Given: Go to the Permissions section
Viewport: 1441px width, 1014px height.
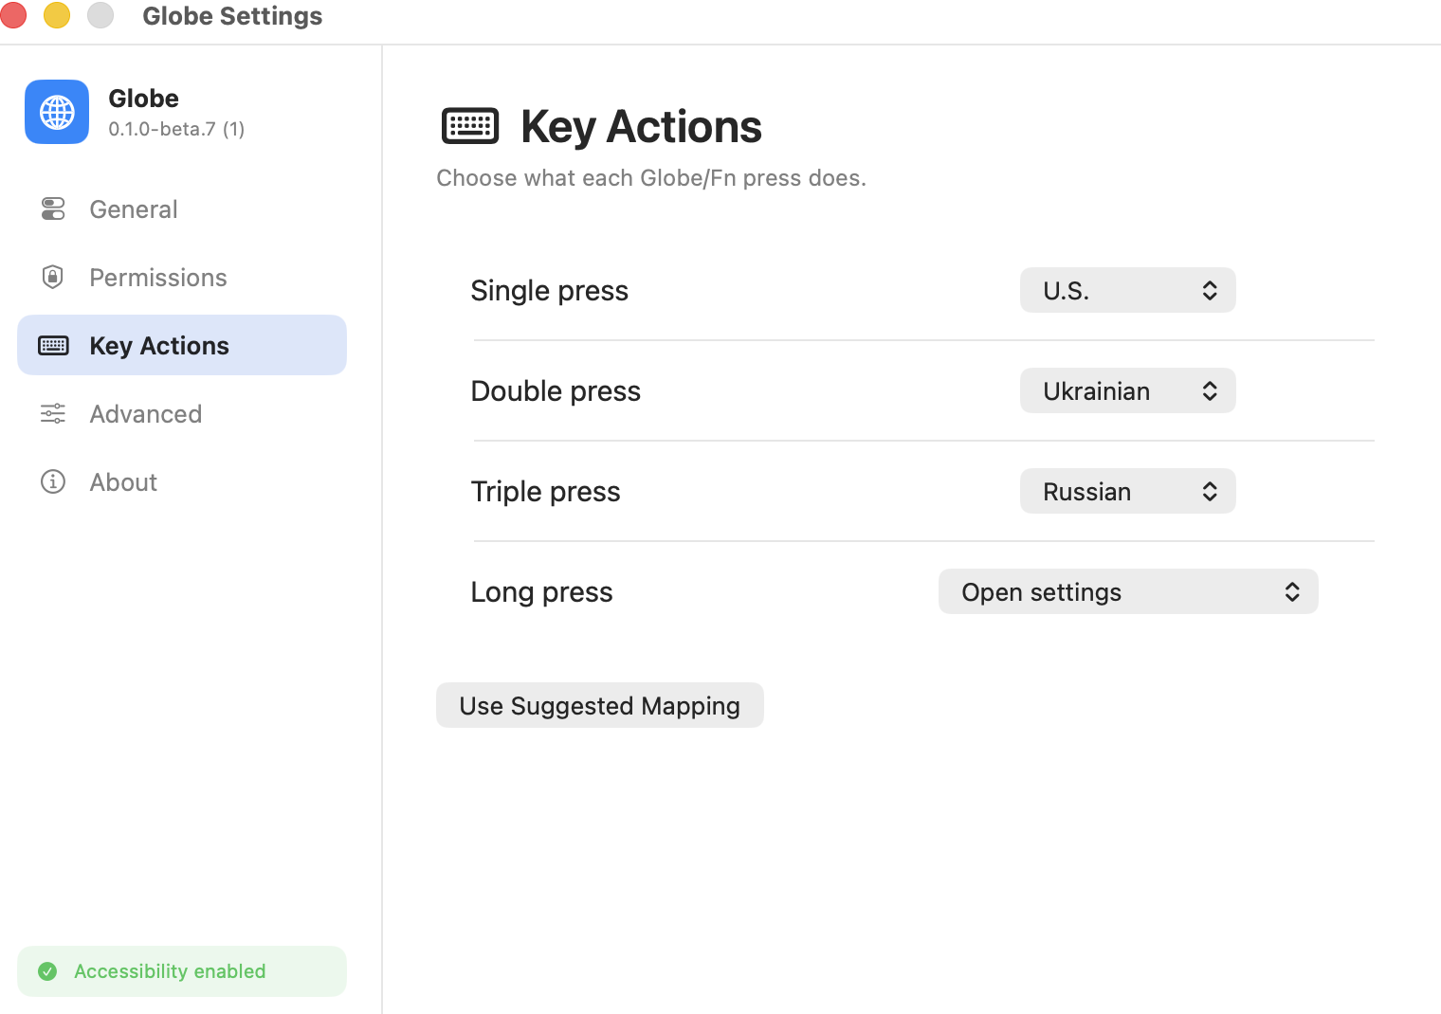Looking at the screenshot, I should point(182,277).
